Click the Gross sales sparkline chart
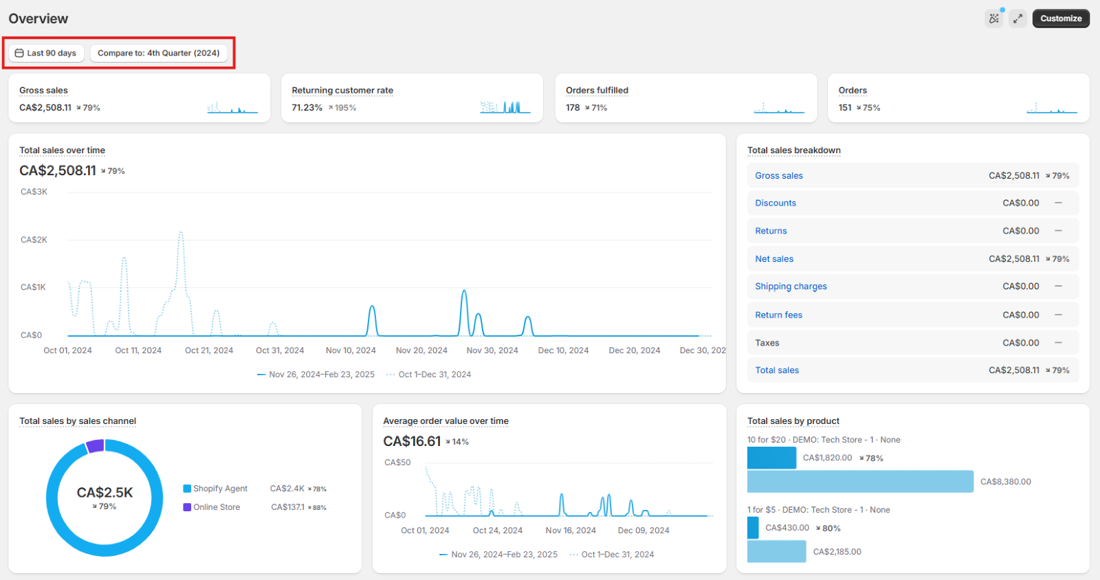The height and width of the screenshot is (580, 1100). (232, 107)
